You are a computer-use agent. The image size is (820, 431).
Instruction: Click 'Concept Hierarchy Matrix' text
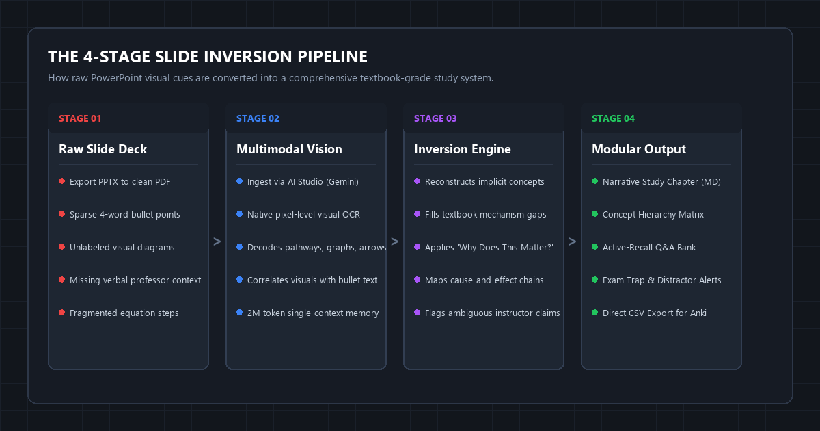click(x=653, y=215)
